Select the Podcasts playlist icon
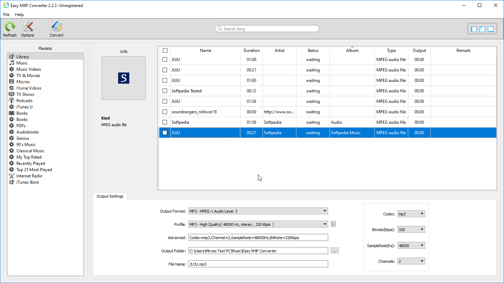 click(x=12, y=101)
